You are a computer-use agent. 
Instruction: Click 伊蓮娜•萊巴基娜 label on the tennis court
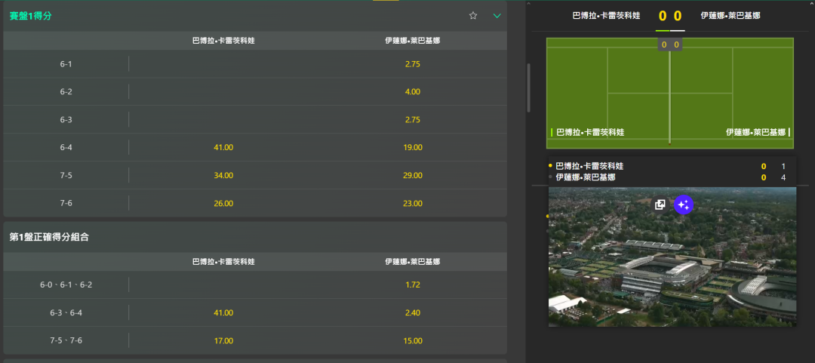(755, 132)
